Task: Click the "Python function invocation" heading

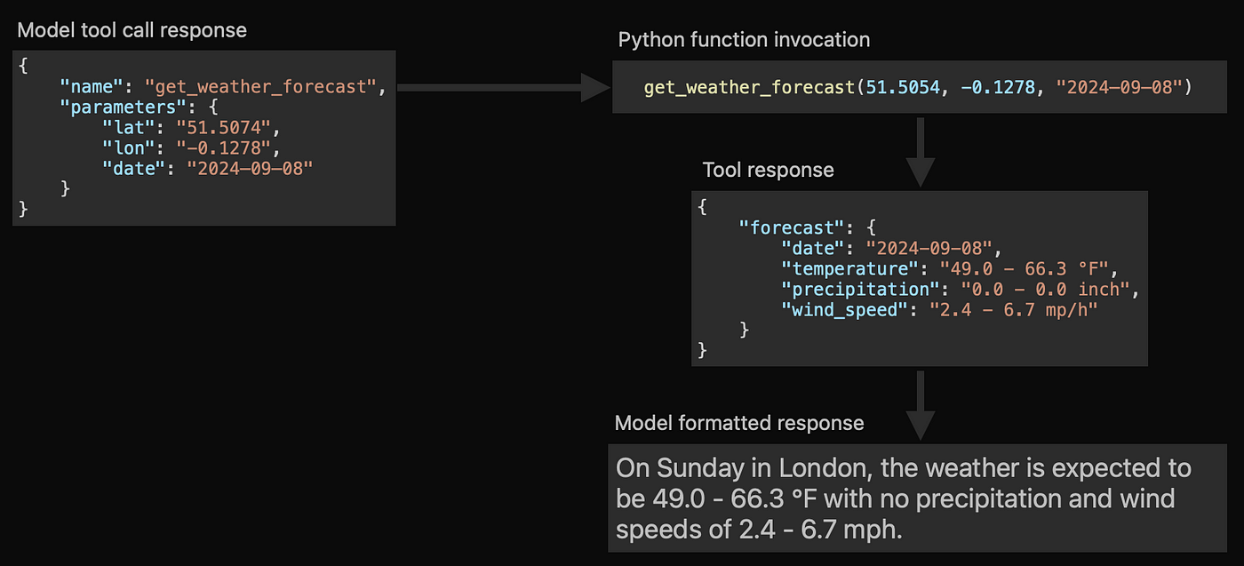Action: [x=744, y=40]
